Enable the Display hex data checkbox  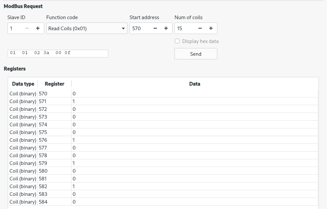click(x=177, y=41)
